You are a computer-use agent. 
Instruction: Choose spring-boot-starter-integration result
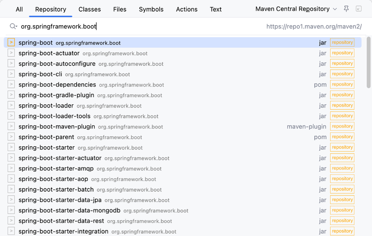pyautogui.click(x=63, y=231)
